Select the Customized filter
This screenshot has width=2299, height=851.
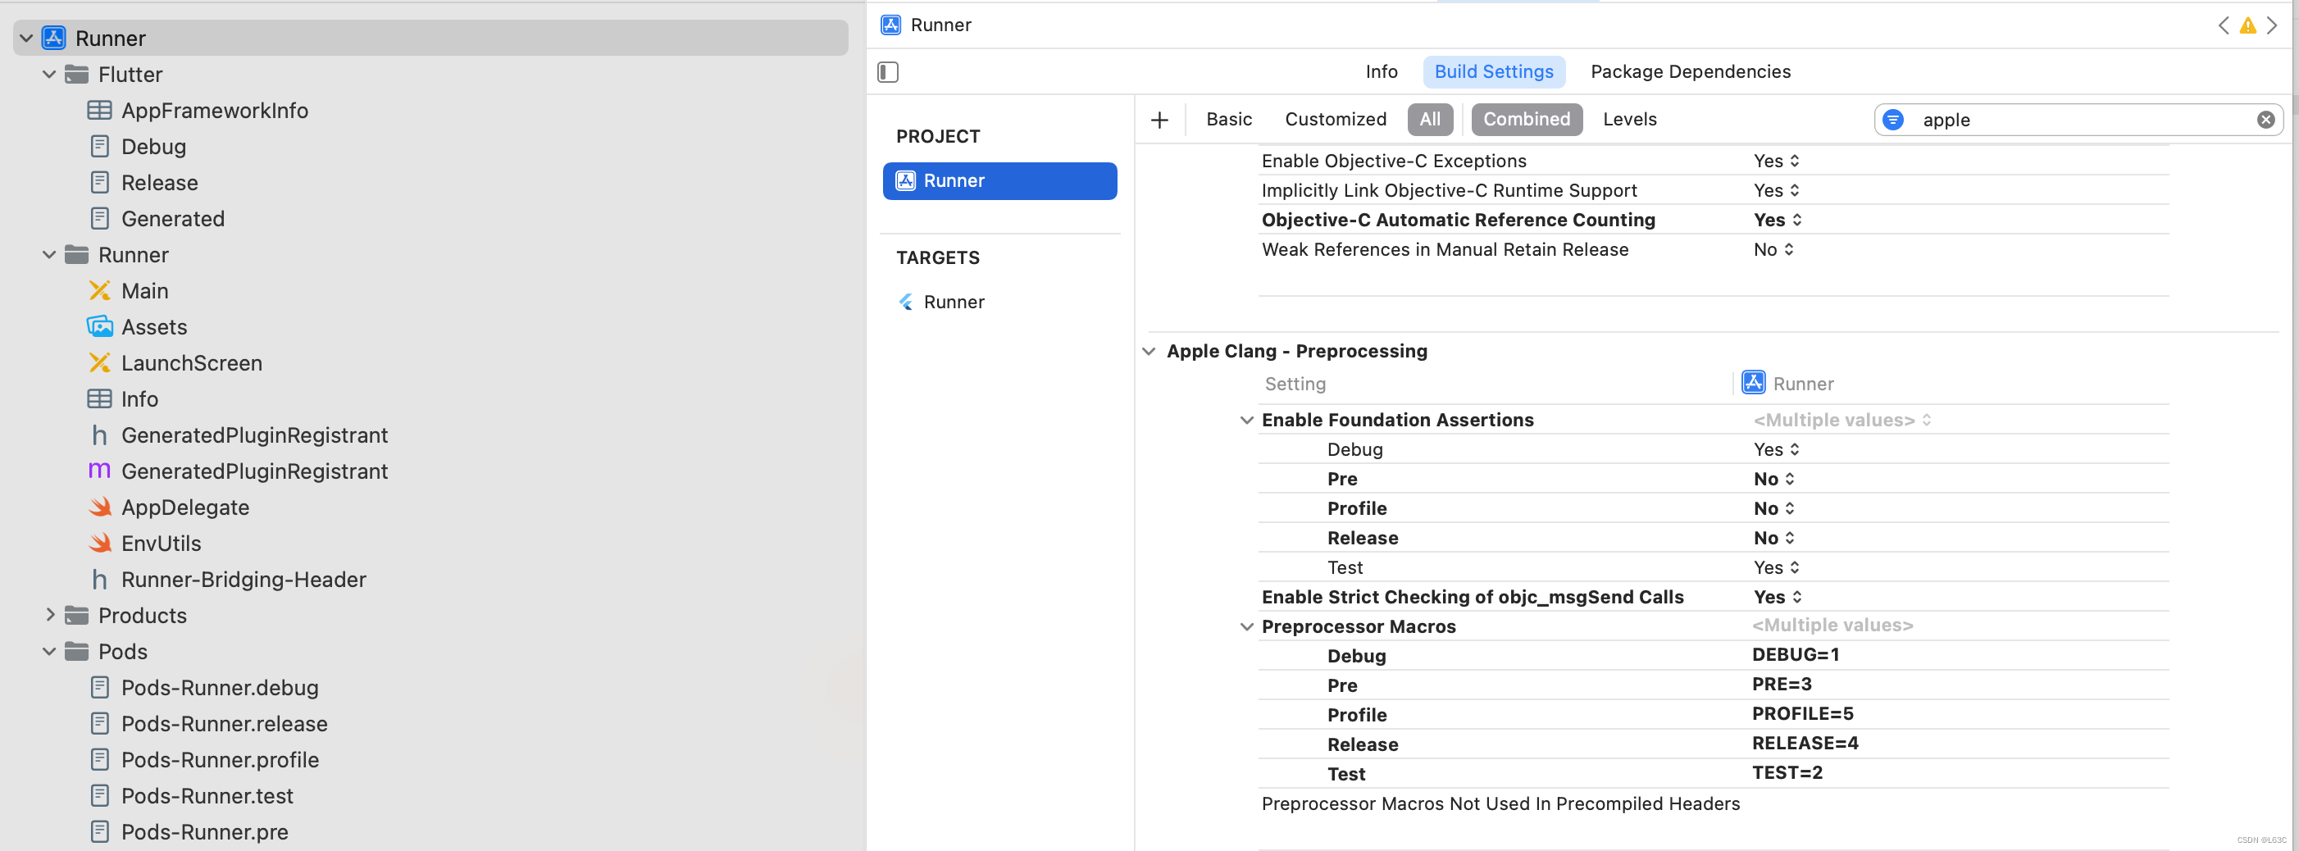(1335, 120)
